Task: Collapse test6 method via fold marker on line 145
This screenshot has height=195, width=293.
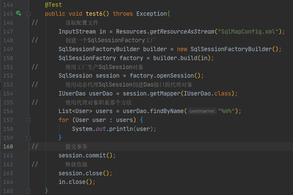Action: click(x=29, y=14)
